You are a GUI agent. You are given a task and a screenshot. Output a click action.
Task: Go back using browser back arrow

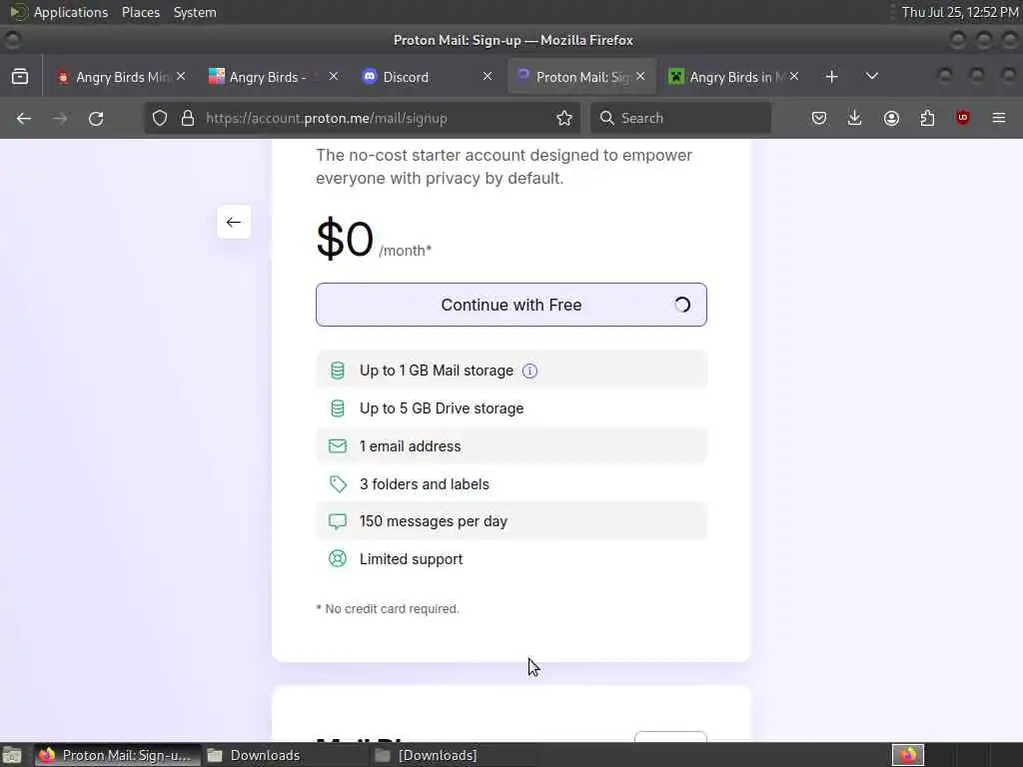[x=24, y=118]
